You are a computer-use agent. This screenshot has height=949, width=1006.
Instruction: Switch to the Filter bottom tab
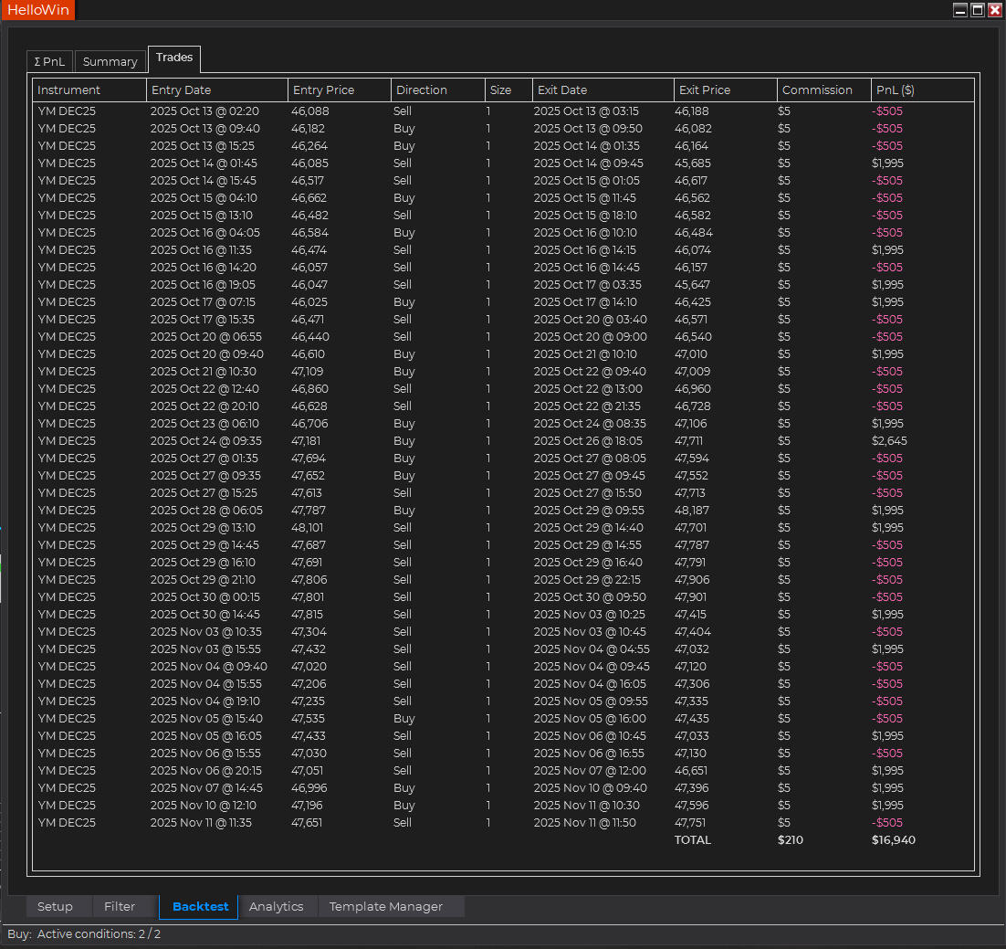click(120, 906)
